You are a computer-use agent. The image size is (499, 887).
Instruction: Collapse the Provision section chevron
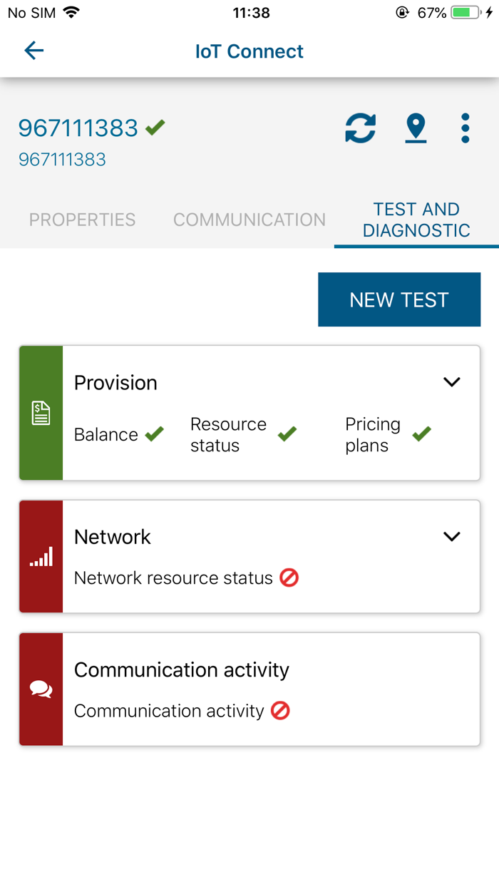pyautogui.click(x=452, y=382)
